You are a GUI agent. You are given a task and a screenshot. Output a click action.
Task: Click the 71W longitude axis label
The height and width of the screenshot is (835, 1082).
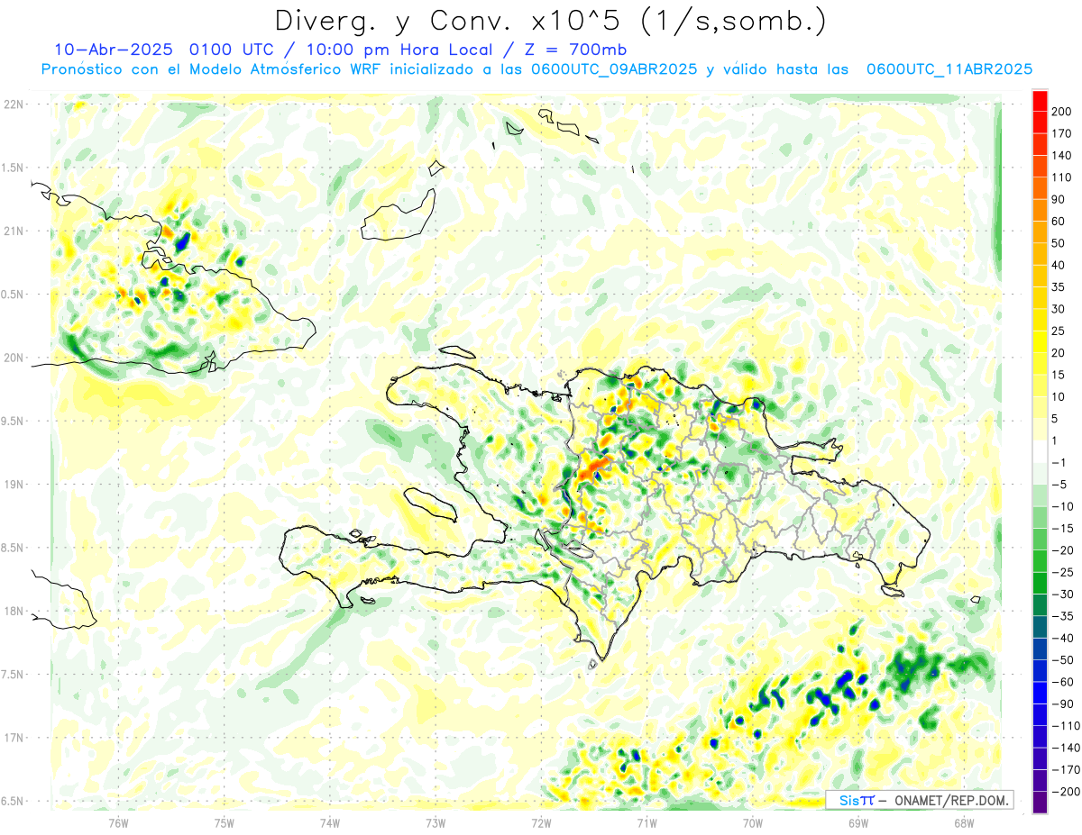pos(646,822)
